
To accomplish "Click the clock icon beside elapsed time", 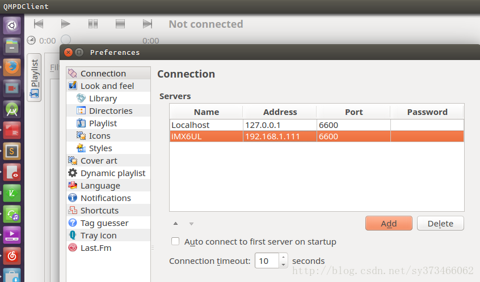I will coord(31,40).
